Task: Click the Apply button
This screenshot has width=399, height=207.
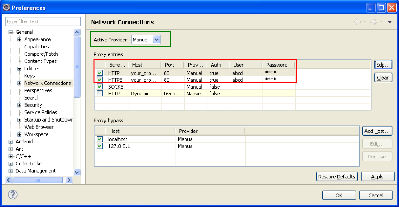Action: pyautogui.click(x=377, y=176)
